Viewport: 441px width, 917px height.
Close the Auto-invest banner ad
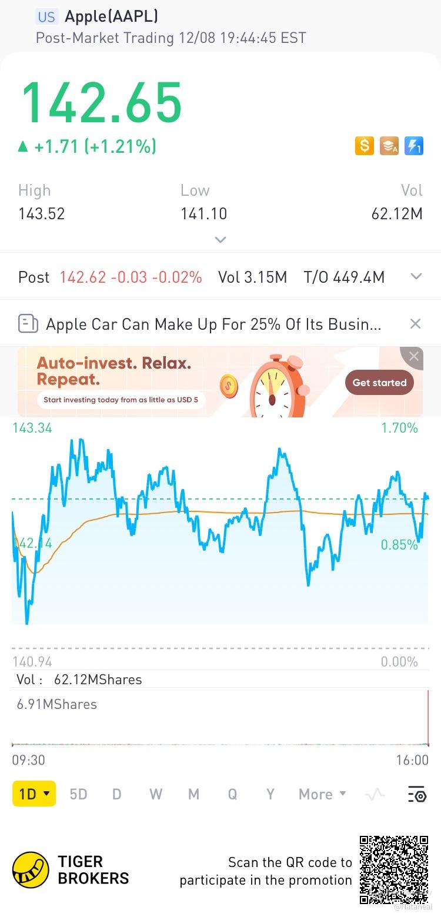coord(414,356)
